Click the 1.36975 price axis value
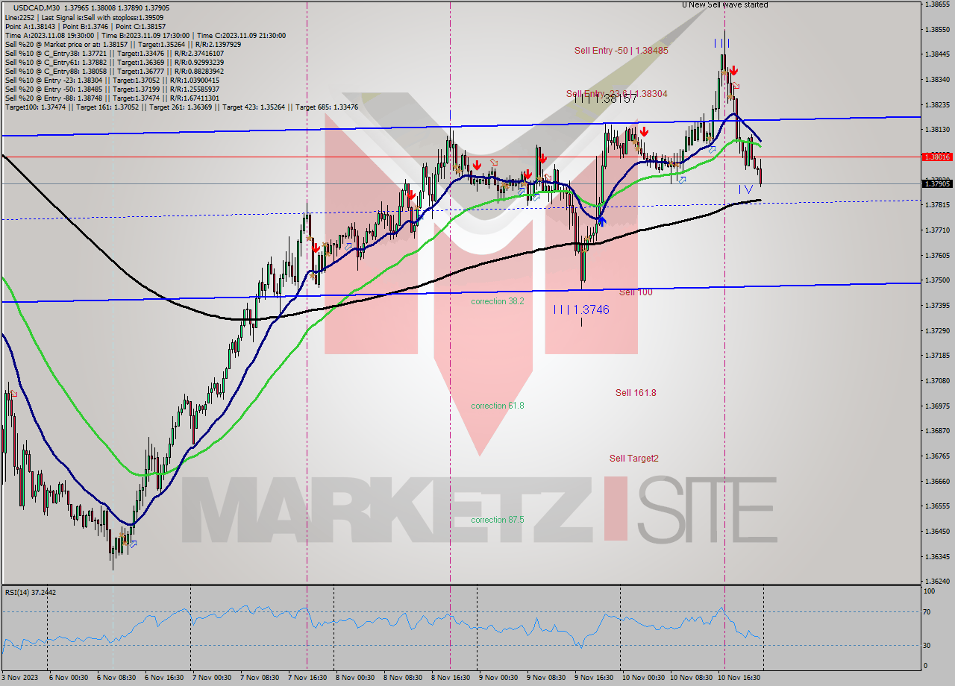 937,406
